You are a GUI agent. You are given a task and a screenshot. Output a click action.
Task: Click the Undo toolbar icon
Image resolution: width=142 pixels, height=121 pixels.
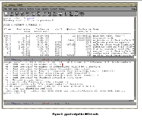(x=44, y=14)
